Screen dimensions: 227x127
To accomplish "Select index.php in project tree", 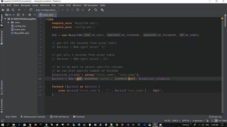I will tap(20, 30).
